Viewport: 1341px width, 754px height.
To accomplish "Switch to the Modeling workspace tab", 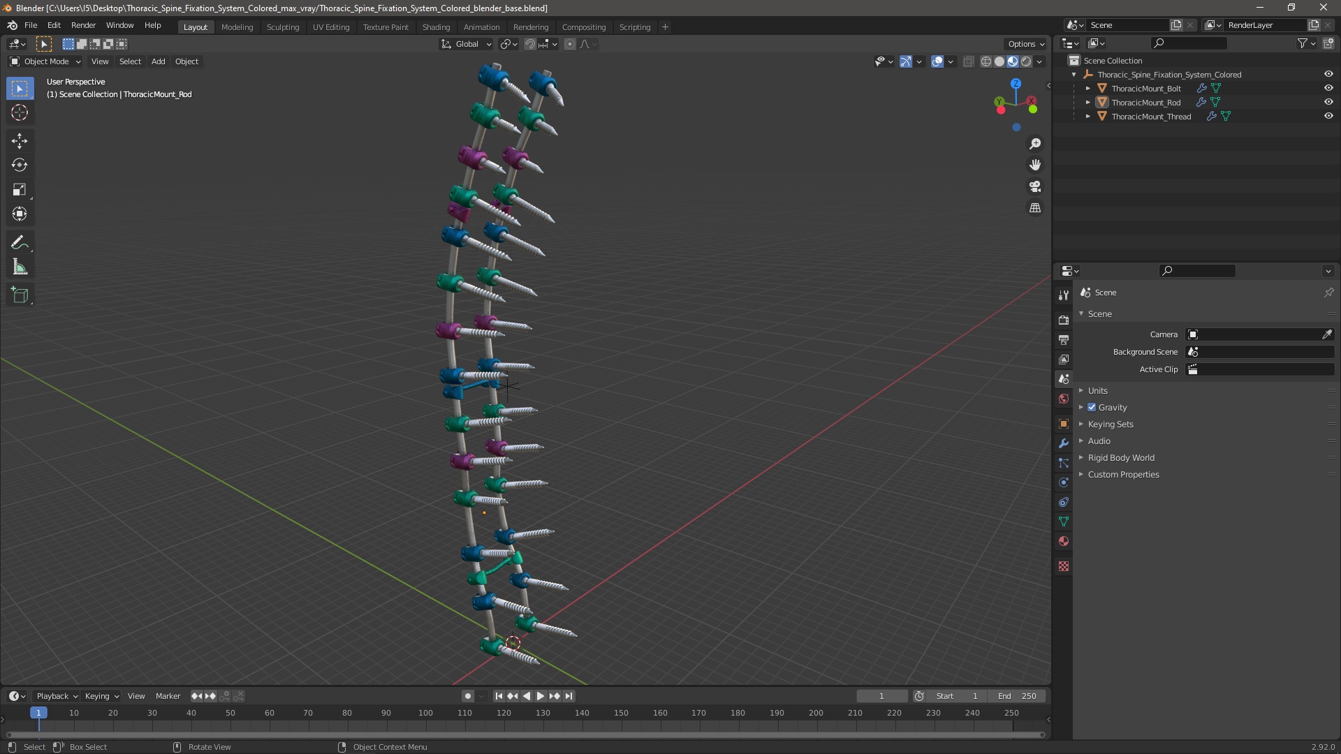I will (x=237, y=27).
